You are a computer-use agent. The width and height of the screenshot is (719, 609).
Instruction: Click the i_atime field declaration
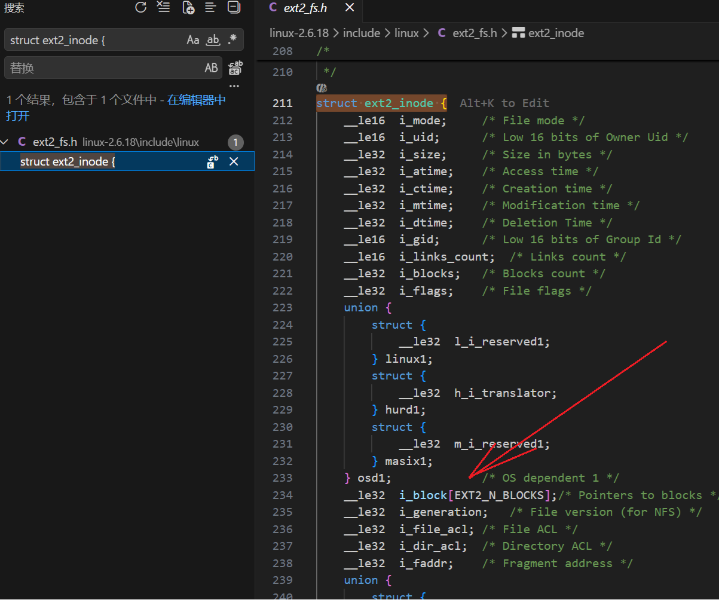click(426, 172)
